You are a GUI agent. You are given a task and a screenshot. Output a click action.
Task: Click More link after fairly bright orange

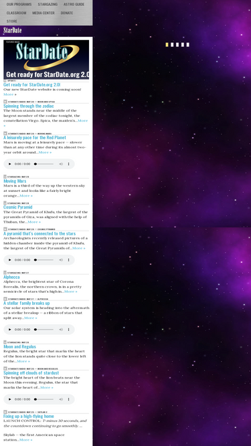click(26, 195)
